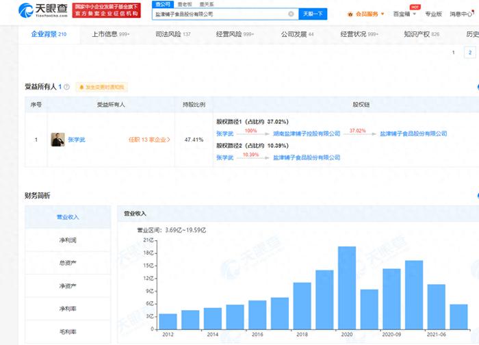
Task: Open the 司法风险 tab
Action: coord(173,34)
